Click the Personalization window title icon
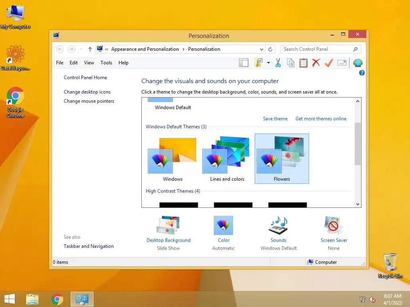Viewport: 410px width, 307px height. (56, 35)
